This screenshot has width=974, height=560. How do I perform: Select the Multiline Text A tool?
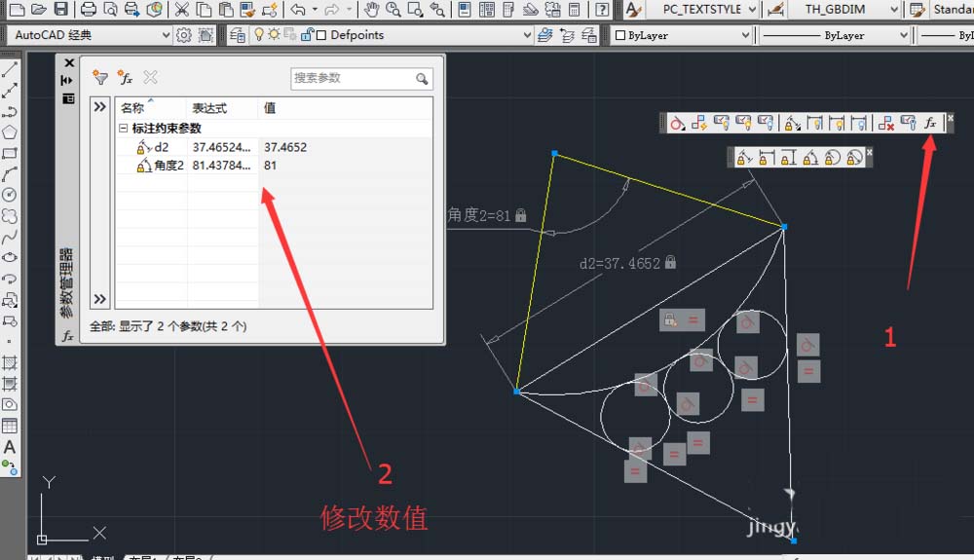pos(10,446)
